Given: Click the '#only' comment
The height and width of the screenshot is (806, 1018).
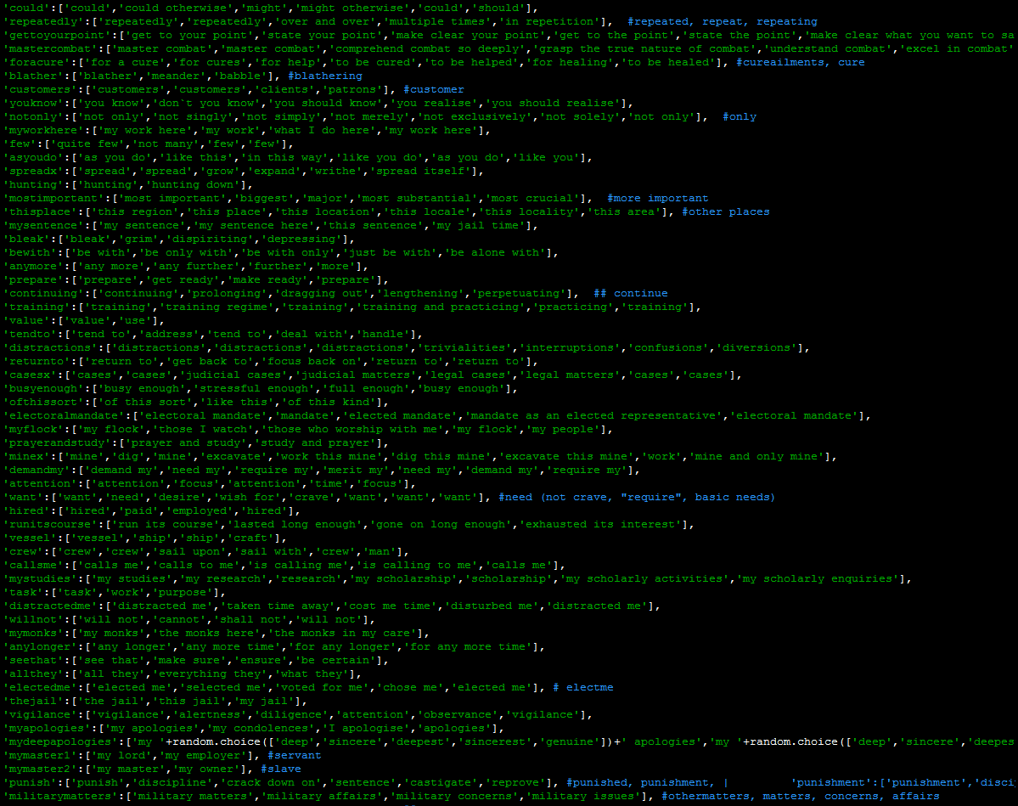Looking at the screenshot, I should (x=739, y=117).
